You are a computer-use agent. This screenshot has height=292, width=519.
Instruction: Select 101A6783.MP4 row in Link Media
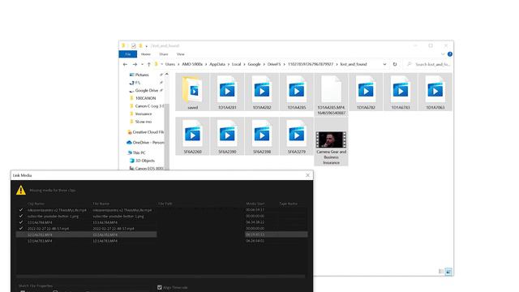click(x=162, y=241)
